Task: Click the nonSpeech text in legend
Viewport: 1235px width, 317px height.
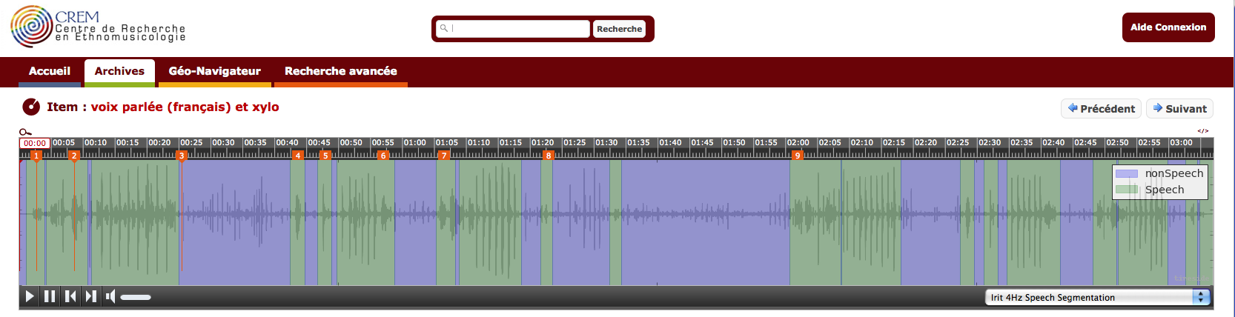Action: (x=1174, y=173)
